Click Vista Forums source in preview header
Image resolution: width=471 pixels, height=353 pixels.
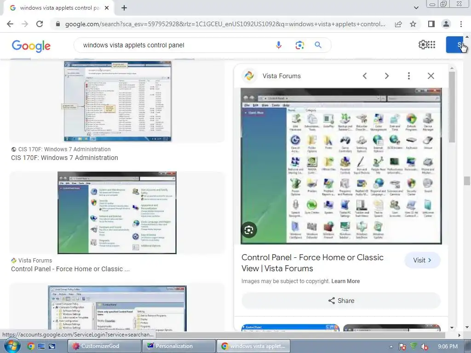coord(281,76)
